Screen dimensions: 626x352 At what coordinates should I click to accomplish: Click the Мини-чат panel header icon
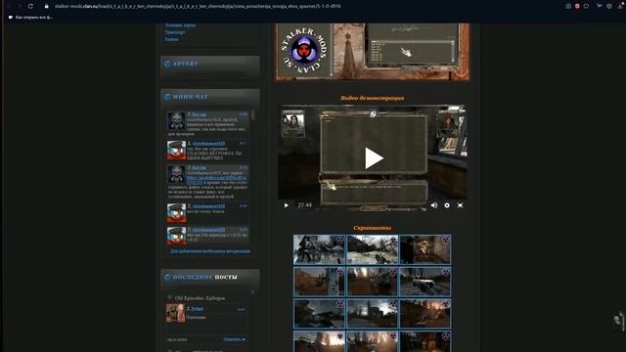(167, 97)
